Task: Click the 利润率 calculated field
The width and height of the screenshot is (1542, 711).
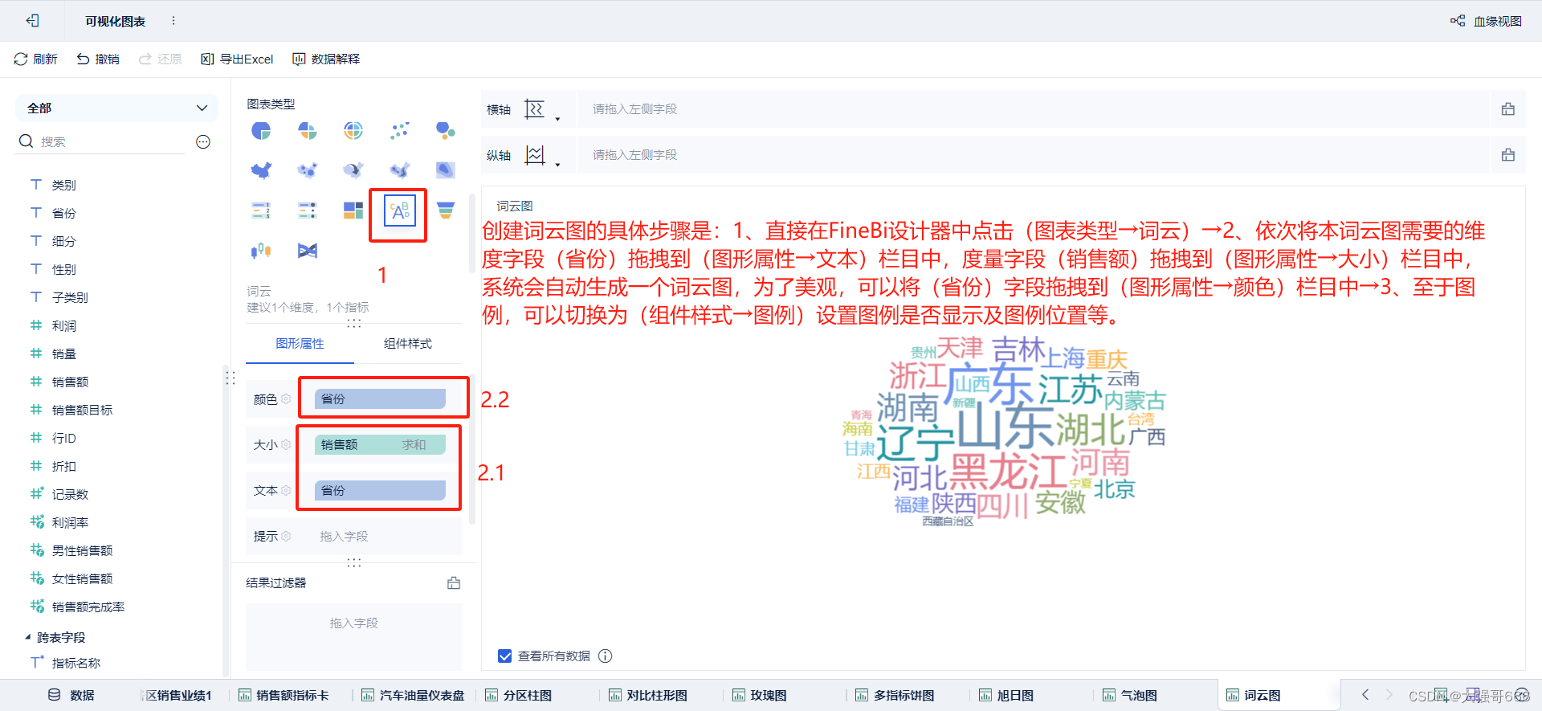Action: pos(70,523)
